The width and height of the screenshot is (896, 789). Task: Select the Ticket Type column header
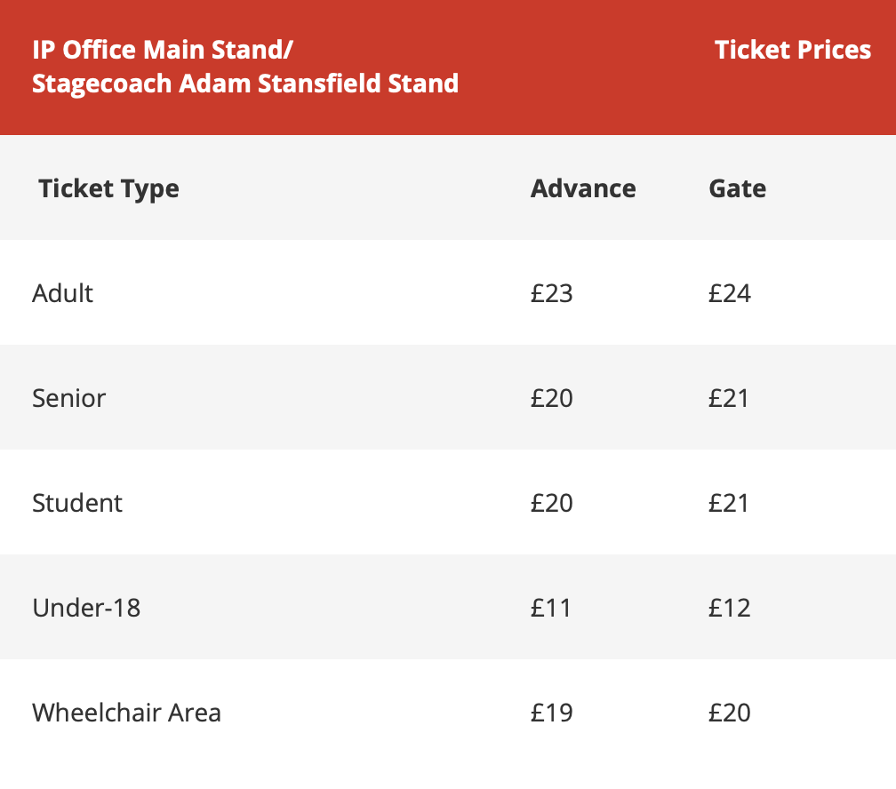coord(108,188)
